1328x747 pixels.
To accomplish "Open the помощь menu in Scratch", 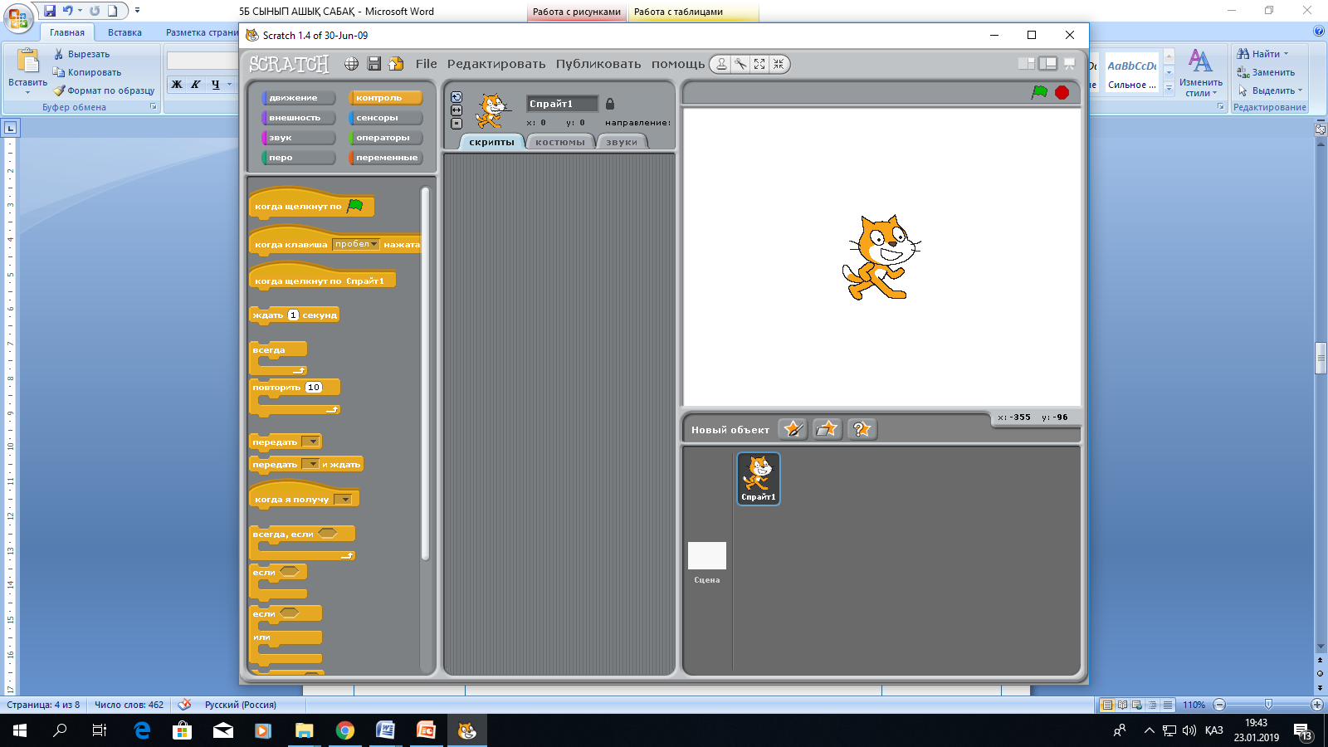I will tap(678, 64).
